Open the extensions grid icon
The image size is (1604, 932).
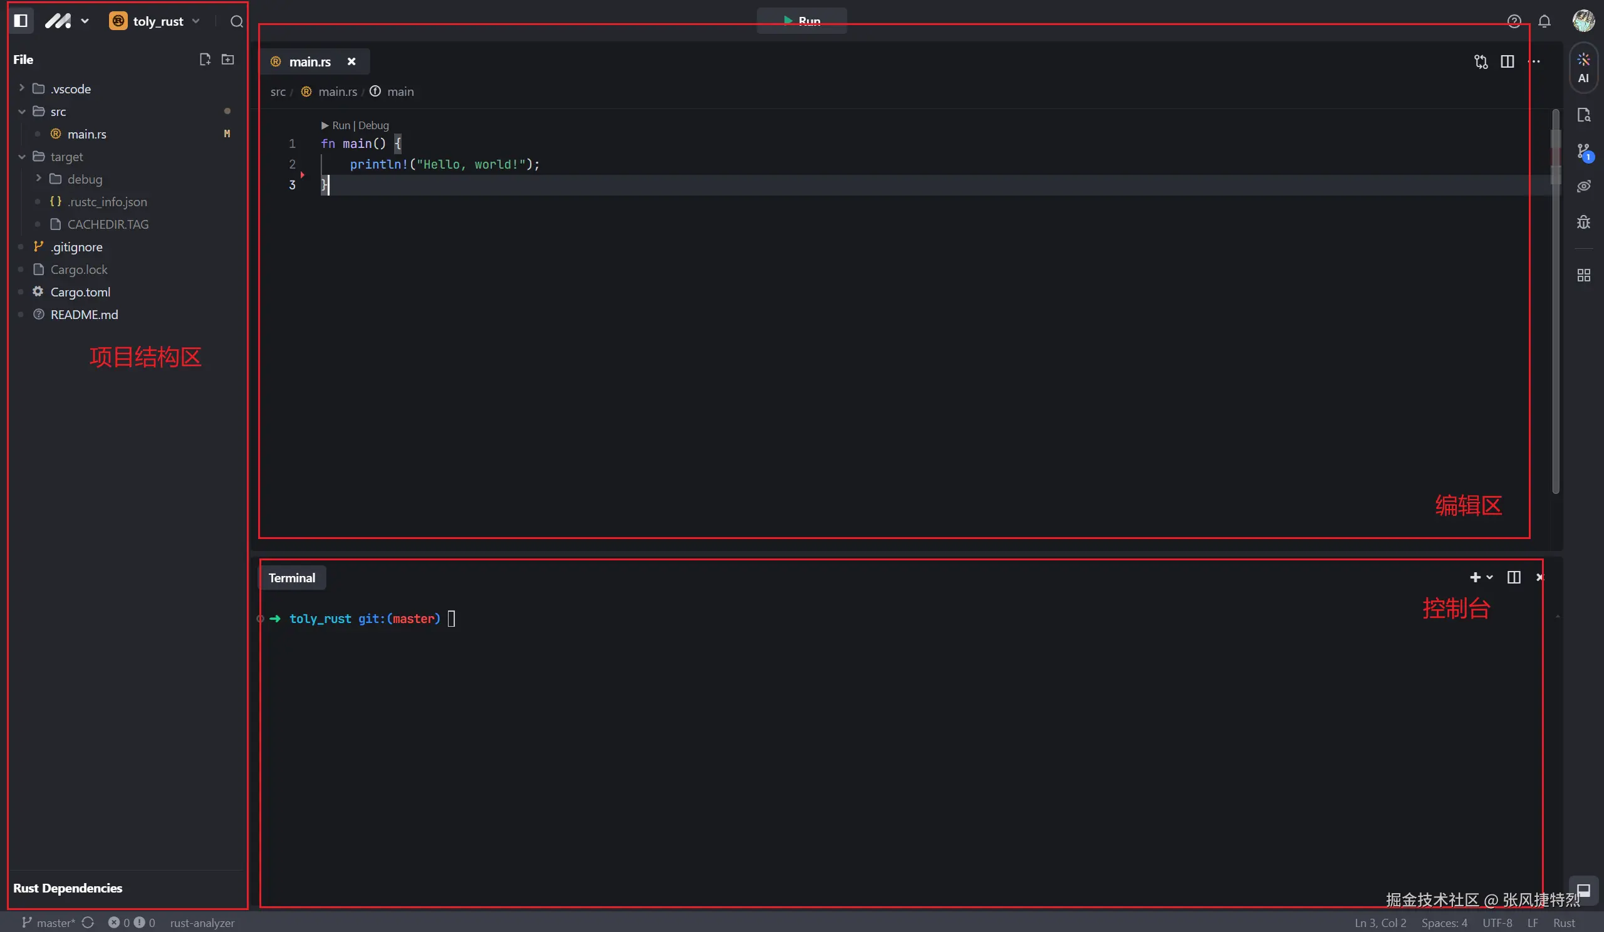tap(1583, 275)
